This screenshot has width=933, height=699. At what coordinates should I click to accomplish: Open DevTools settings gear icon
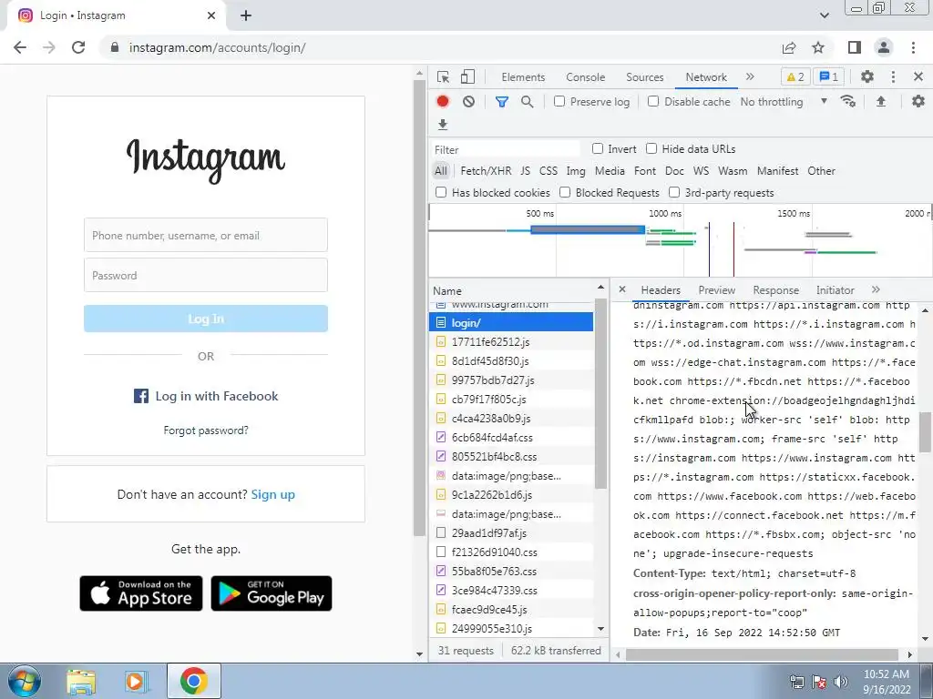click(867, 76)
